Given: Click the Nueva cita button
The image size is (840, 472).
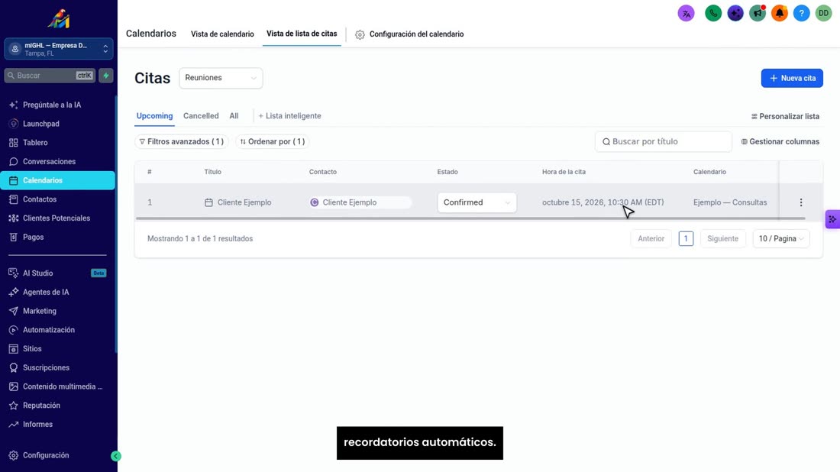Looking at the screenshot, I should [792, 78].
